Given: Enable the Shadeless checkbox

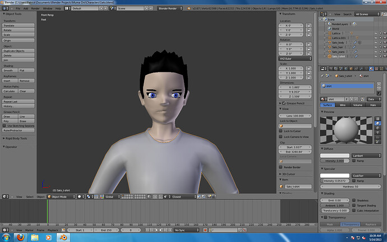Looking at the screenshot, I should click(x=354, y=200).
